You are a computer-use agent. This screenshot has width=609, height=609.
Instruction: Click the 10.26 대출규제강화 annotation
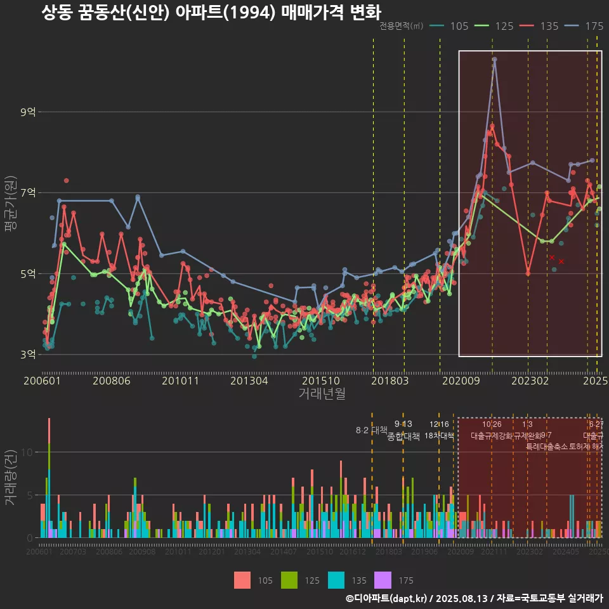[x=492, y=430]
